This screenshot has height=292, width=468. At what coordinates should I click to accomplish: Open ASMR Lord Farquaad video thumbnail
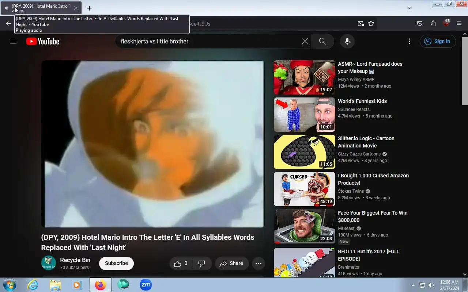(x=304, y=77)
